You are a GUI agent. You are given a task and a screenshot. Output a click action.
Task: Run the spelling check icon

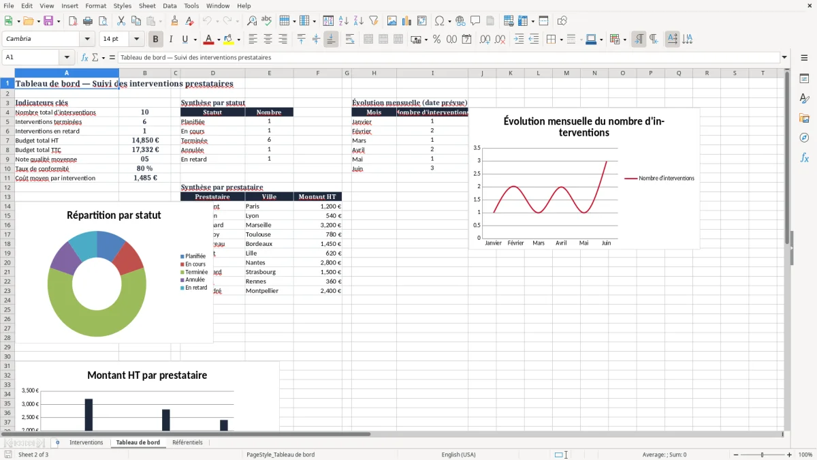[267, 21]
